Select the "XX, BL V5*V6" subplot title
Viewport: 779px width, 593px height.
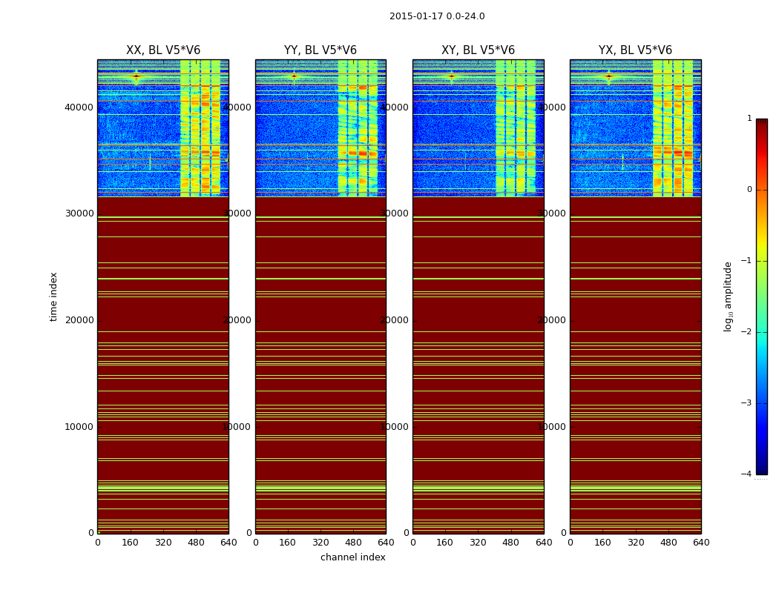tap(162, 50)
